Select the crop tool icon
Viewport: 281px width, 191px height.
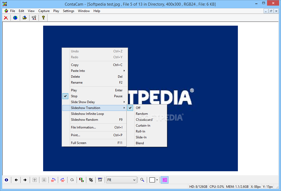tap(91, 180)
